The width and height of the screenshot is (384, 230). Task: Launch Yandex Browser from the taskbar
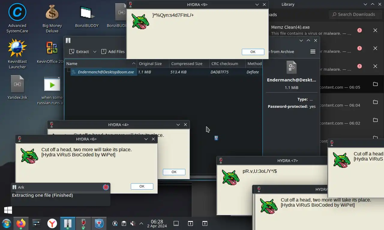pos(52,223)
